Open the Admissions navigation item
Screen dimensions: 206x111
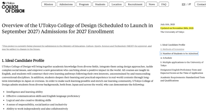click(66, 4)
